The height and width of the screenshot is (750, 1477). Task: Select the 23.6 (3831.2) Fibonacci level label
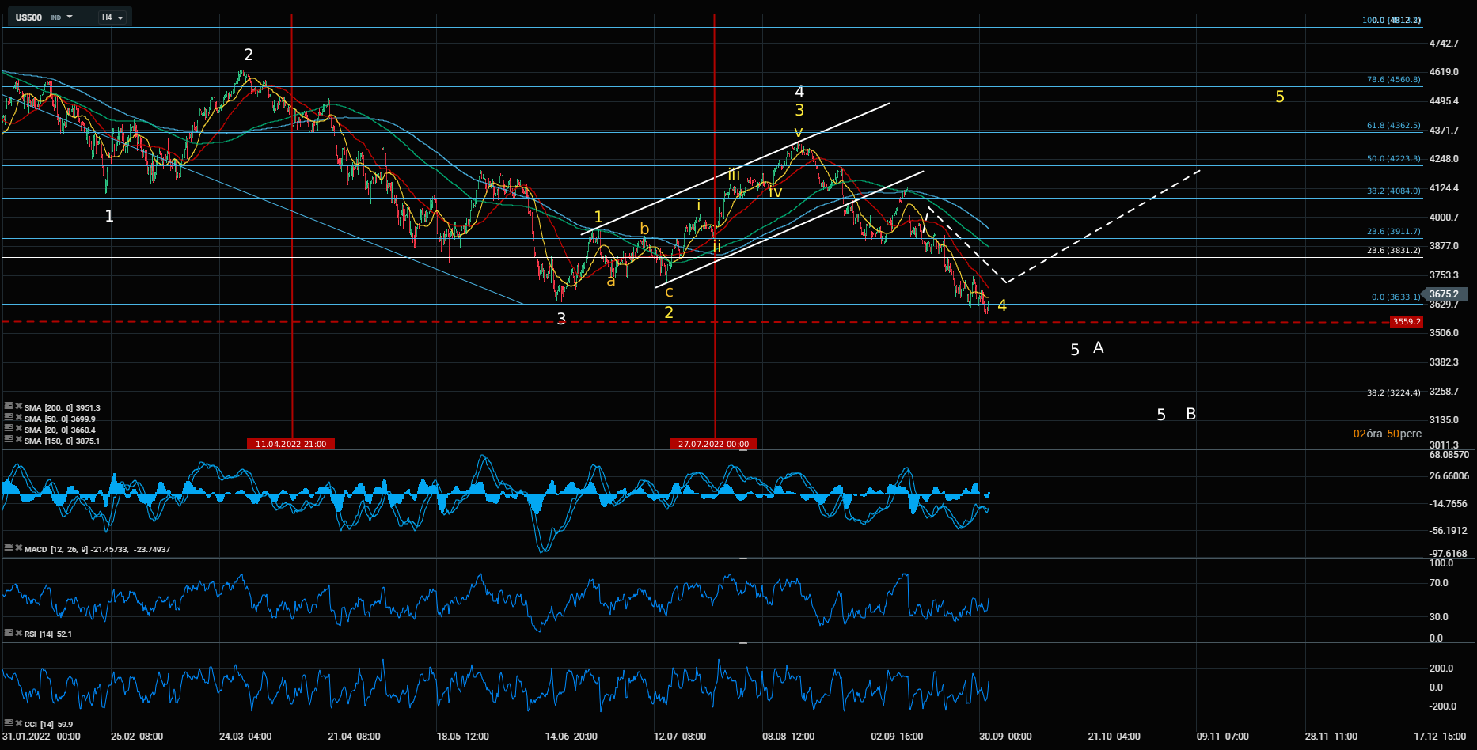[1394, 251]
